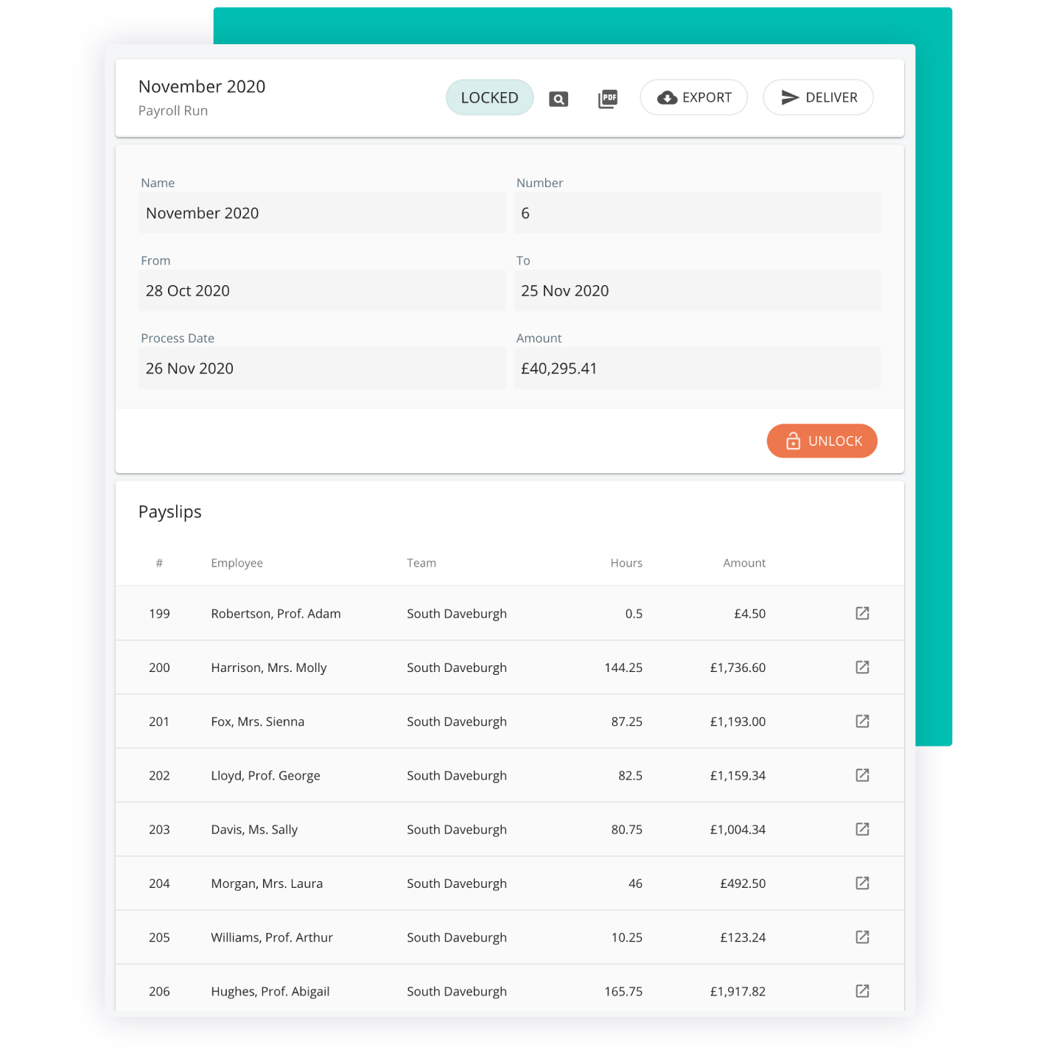Click the November 2020 page title
This screenshot has width=1061, height=1061.
click(x=202, y=86)
